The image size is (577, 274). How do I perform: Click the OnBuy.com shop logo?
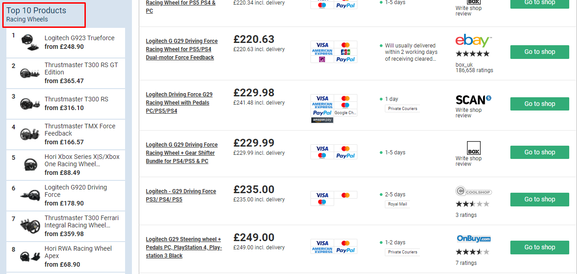tap(473, 238)
